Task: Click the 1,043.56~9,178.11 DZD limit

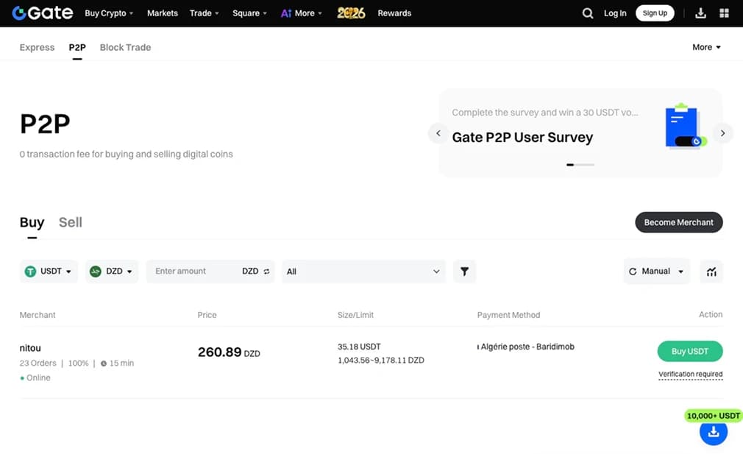Action: [x=381, y=360]
